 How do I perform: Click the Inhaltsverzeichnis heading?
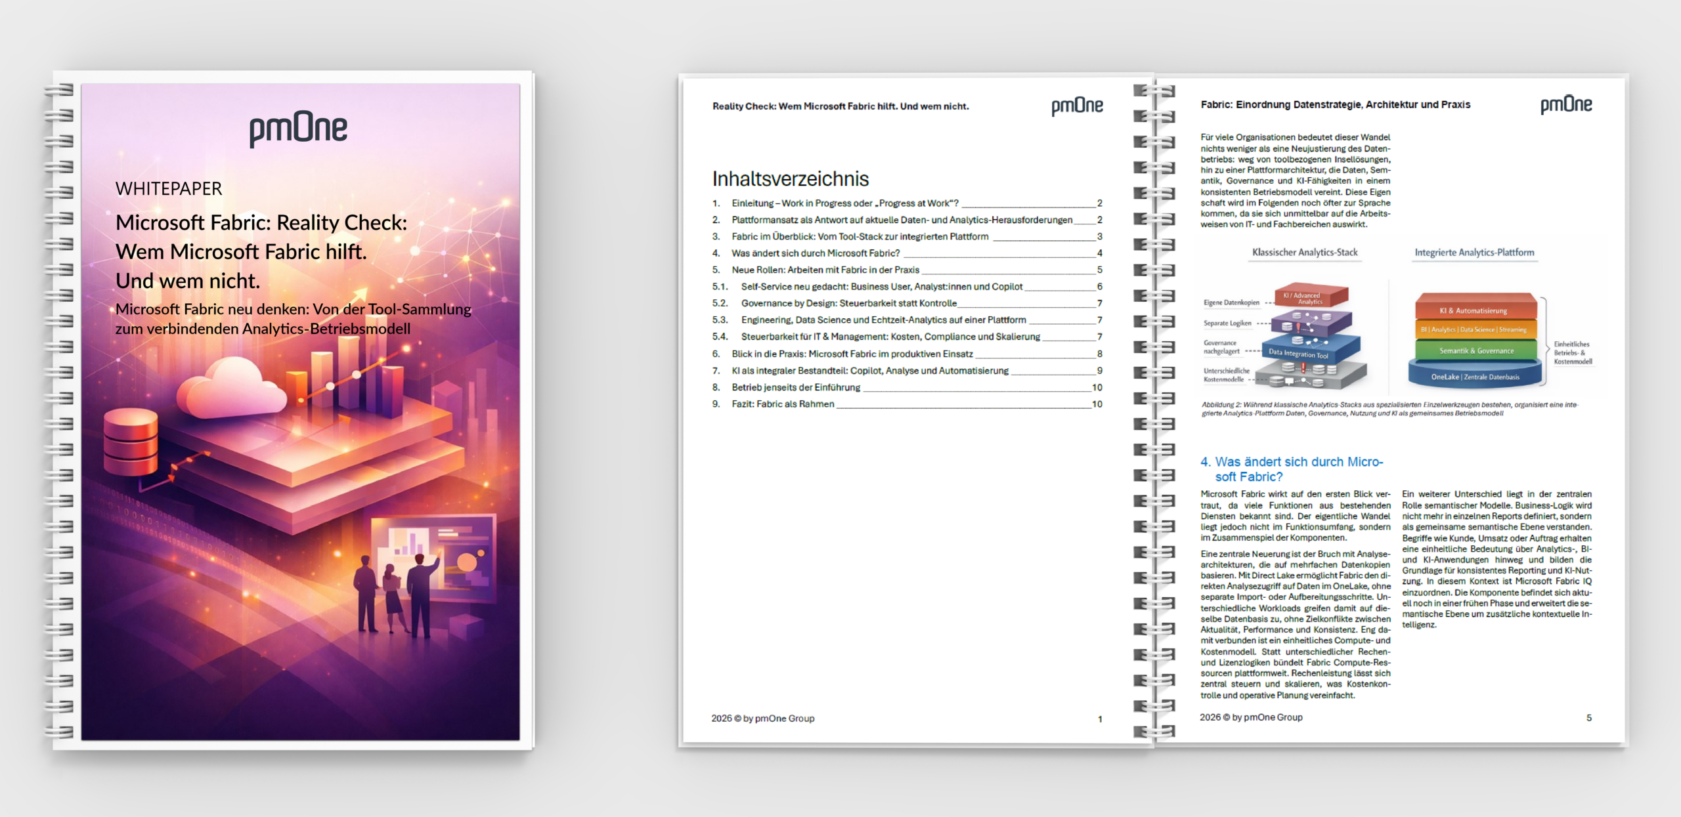(x=791, y=178)
